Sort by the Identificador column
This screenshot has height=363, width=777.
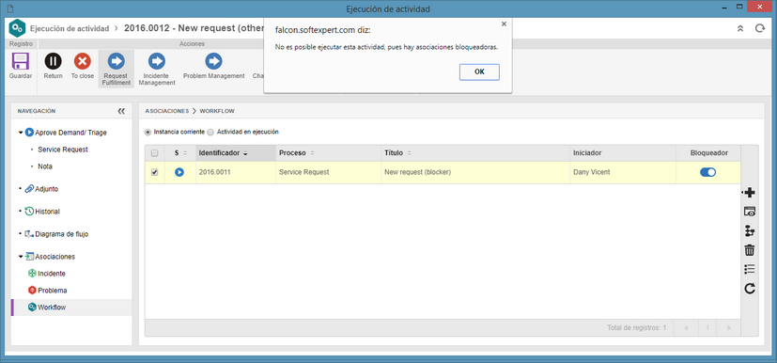[236, 153]
